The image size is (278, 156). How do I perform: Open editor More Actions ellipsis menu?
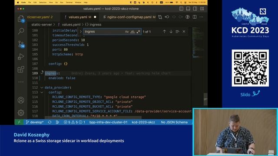click(x=202, y=17)
